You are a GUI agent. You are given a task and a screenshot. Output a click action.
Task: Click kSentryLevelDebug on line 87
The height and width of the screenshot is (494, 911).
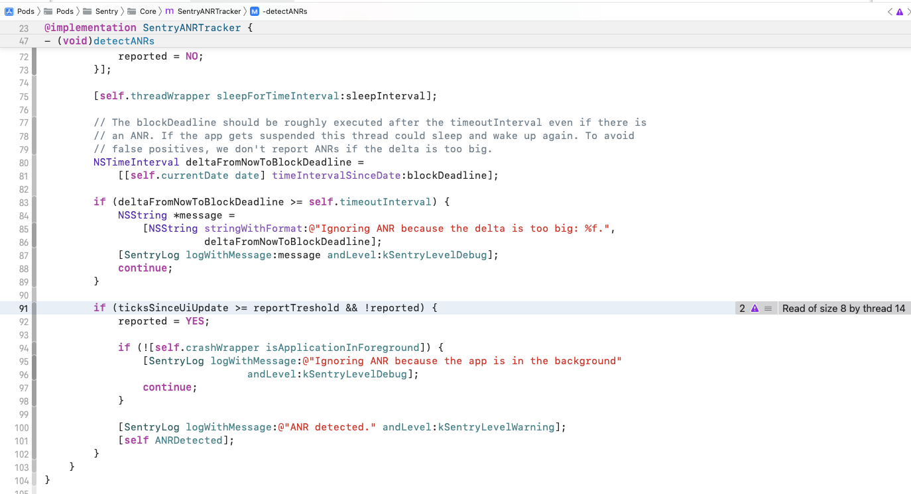click(x=435, y=255)
